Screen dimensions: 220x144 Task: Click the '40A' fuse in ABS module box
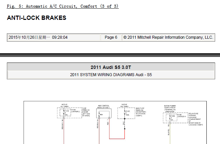pos(101,115)
